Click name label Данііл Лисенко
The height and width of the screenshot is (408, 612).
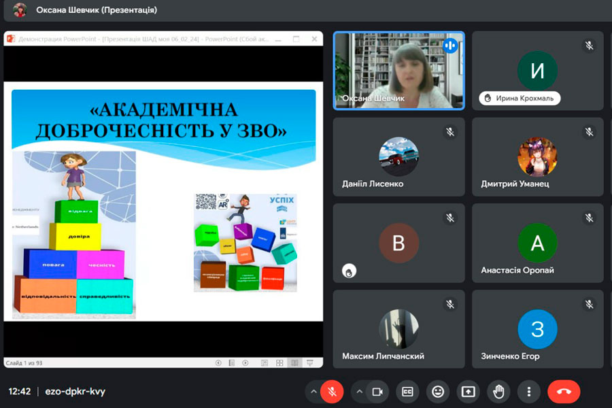click(x=373, y=184)
